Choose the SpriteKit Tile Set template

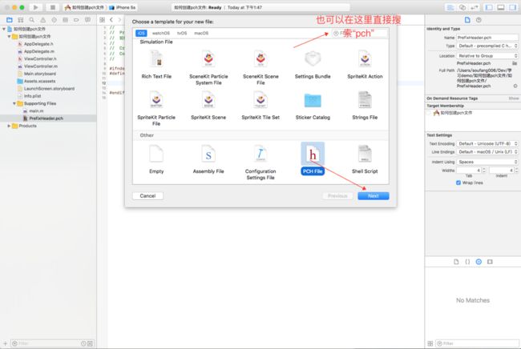click(260, 106)
